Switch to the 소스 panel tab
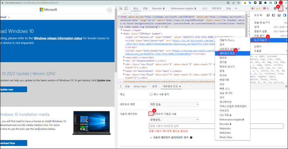The width and height of the screenshot is (288, 149). point(205,8)
